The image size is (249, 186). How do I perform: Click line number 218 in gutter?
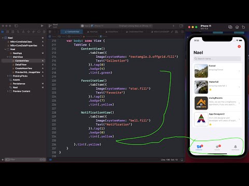point(54,73)
